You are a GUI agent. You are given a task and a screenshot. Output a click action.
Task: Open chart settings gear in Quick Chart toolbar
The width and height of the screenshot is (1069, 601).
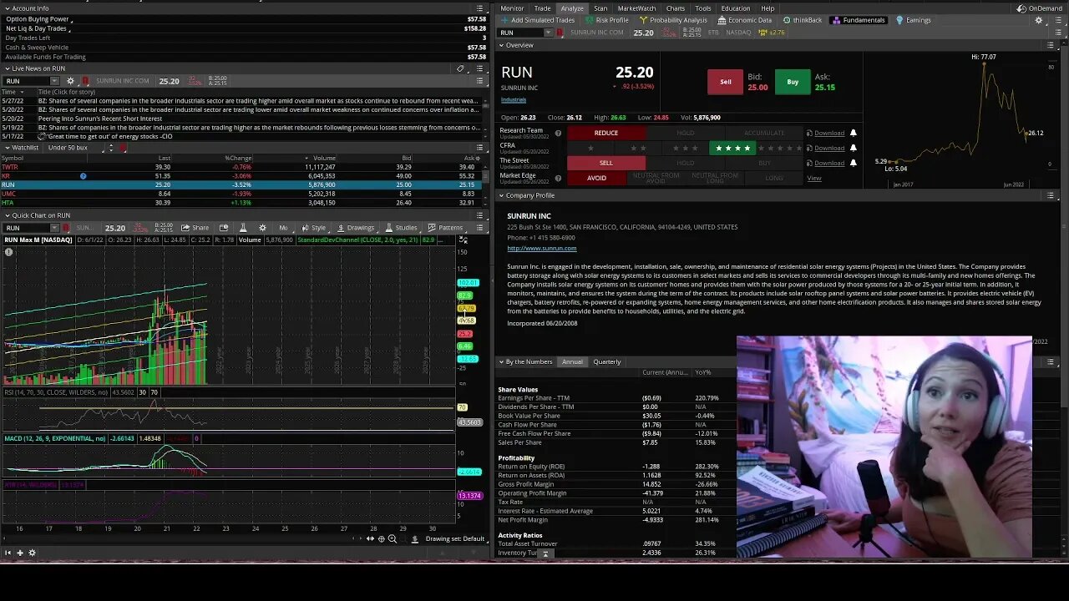point(262,228)
